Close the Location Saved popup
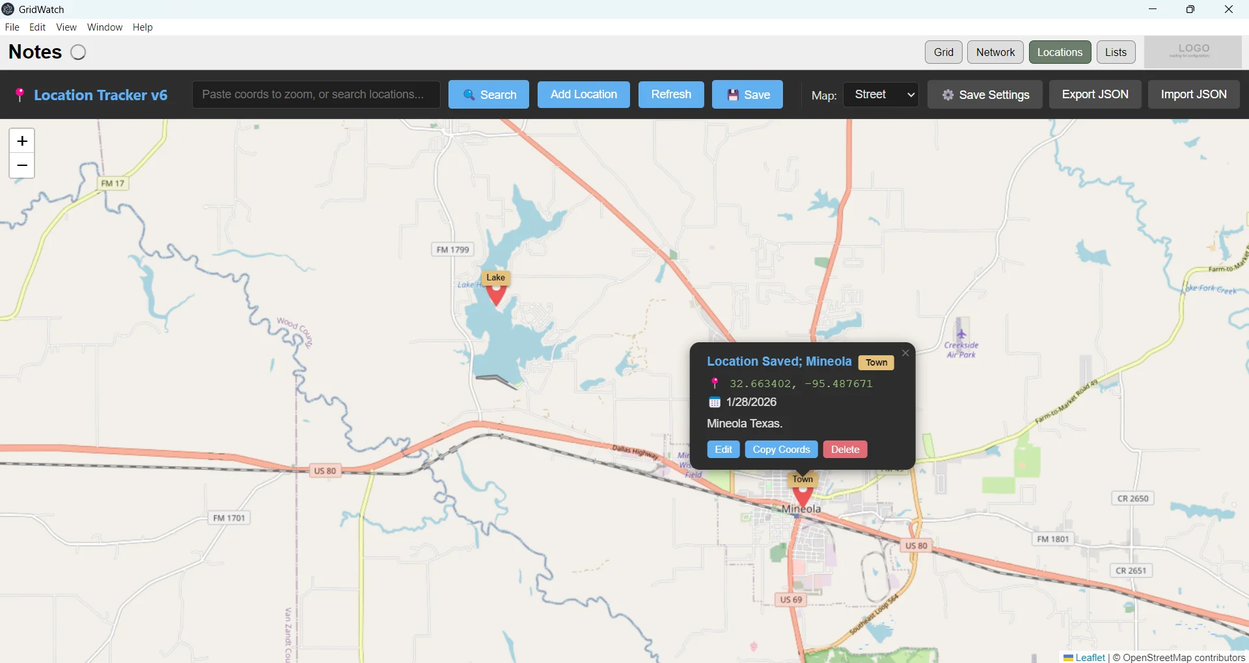The width and height of the screenshot is (1249, 663). point(905,353)
